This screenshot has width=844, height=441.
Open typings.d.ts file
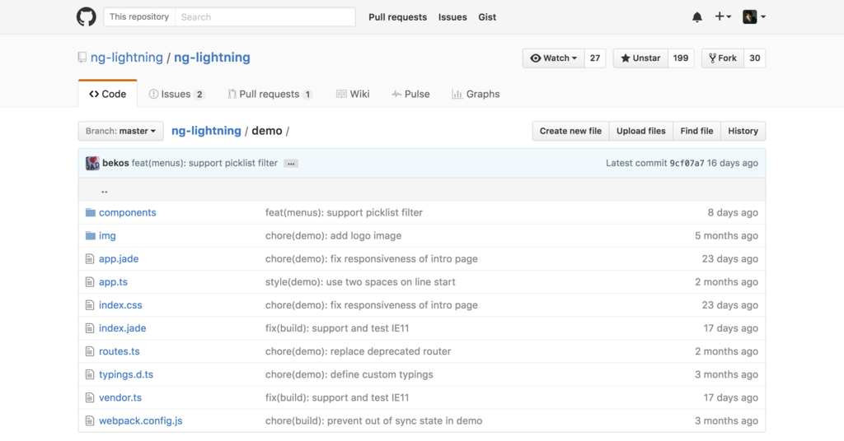click(126, 374)
